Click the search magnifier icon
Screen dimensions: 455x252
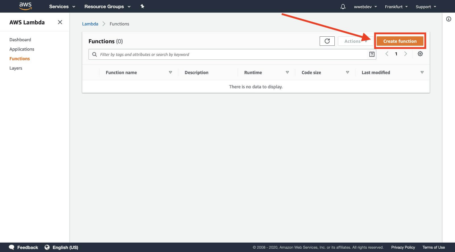94,54
